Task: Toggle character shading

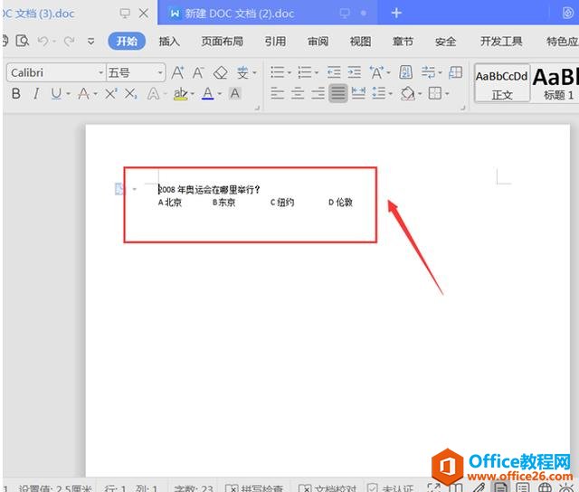Action: (235, 94)
